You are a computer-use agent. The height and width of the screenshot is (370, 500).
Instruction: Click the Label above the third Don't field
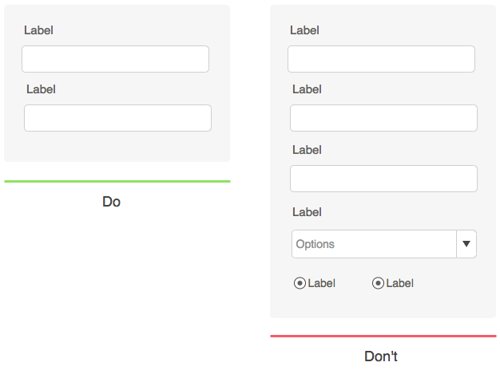click(307, 149)
